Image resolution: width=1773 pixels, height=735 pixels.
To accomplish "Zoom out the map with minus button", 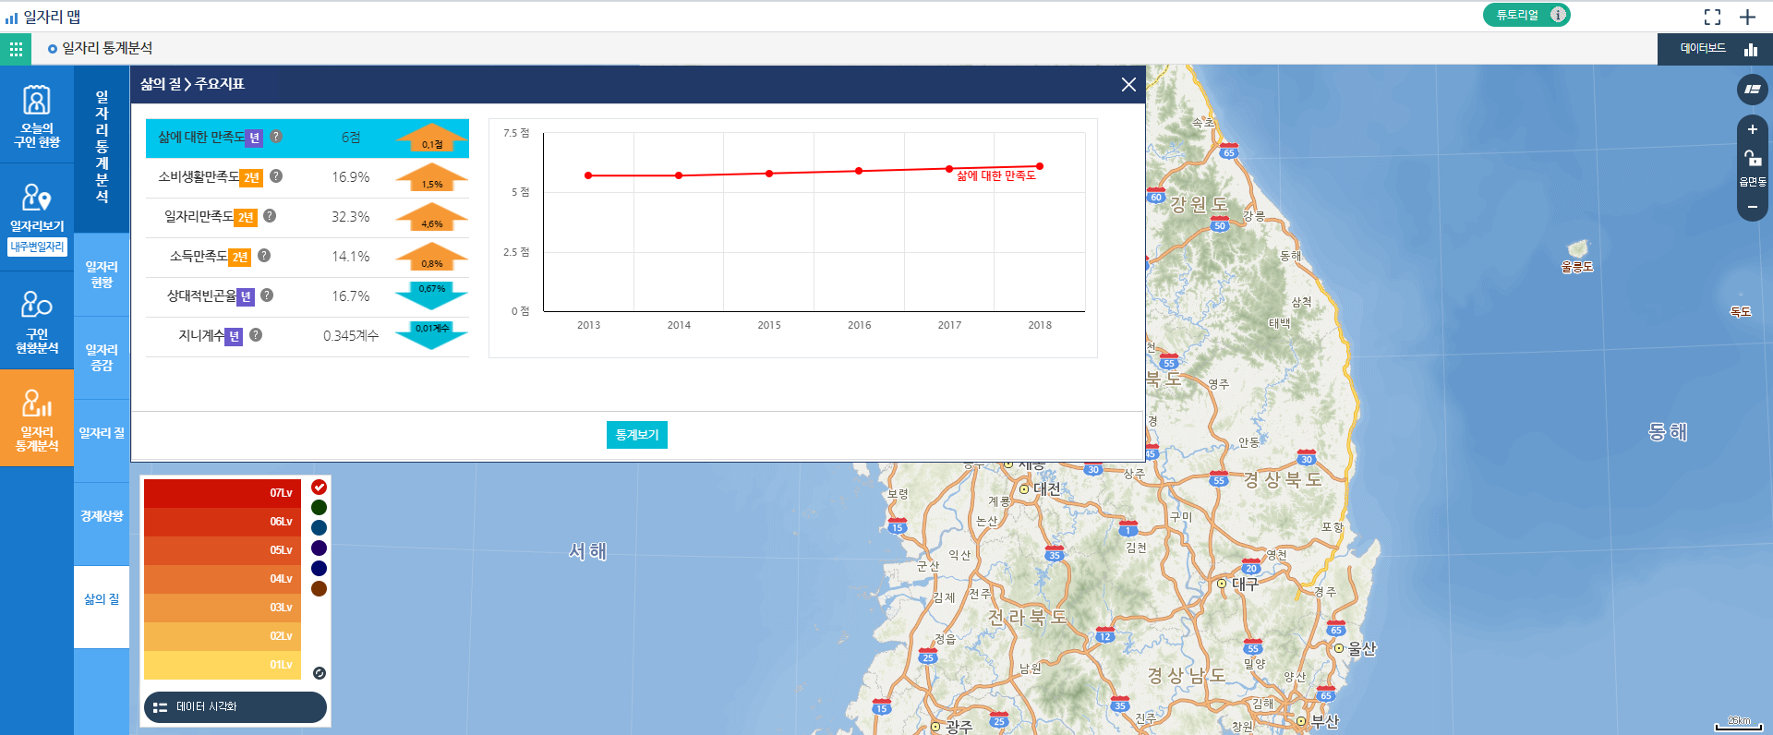I will click(x=1752, y=207).
